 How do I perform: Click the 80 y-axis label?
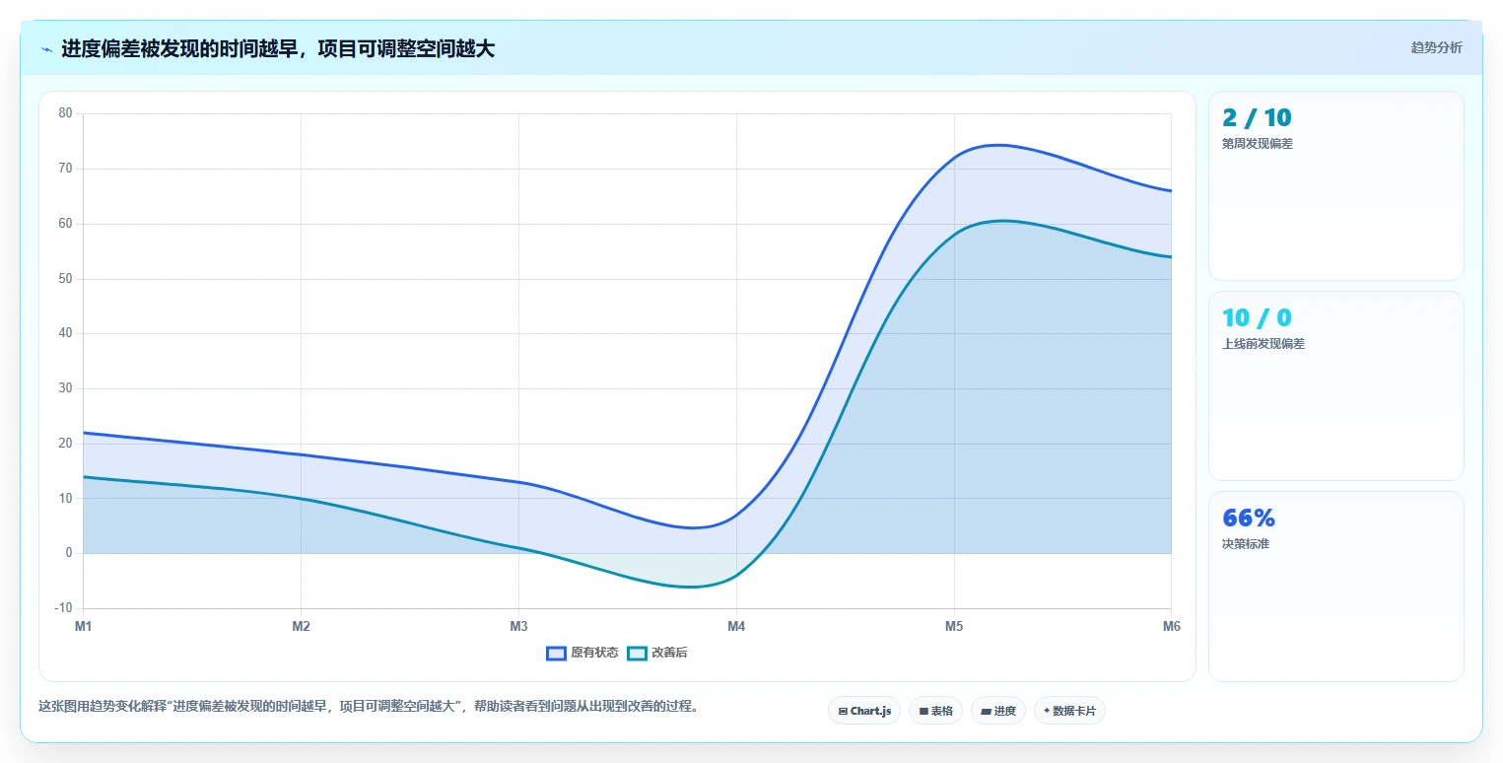65,113
